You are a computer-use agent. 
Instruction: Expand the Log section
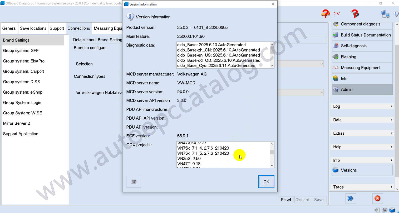pos(362,106)
